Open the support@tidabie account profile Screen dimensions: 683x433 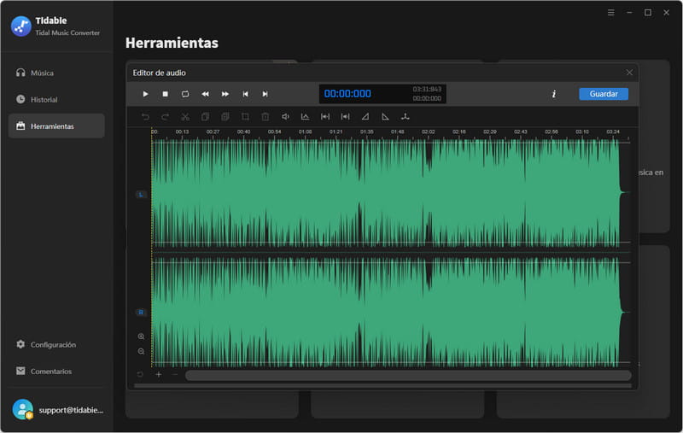point(57,410)
